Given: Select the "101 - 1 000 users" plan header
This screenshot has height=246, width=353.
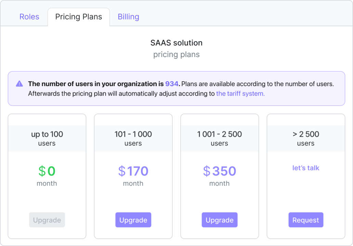Looking at the screenshot, I should click(x=133, y=138).
